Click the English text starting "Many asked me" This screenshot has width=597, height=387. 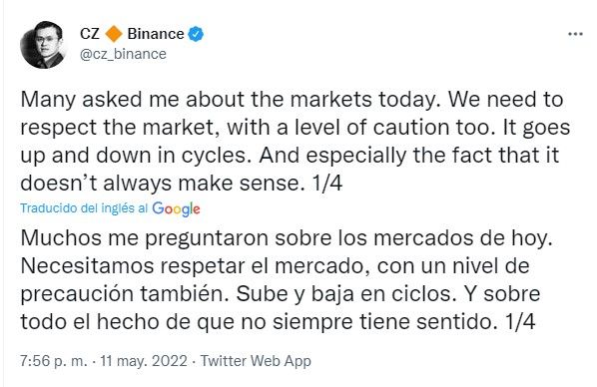(296, 142)
